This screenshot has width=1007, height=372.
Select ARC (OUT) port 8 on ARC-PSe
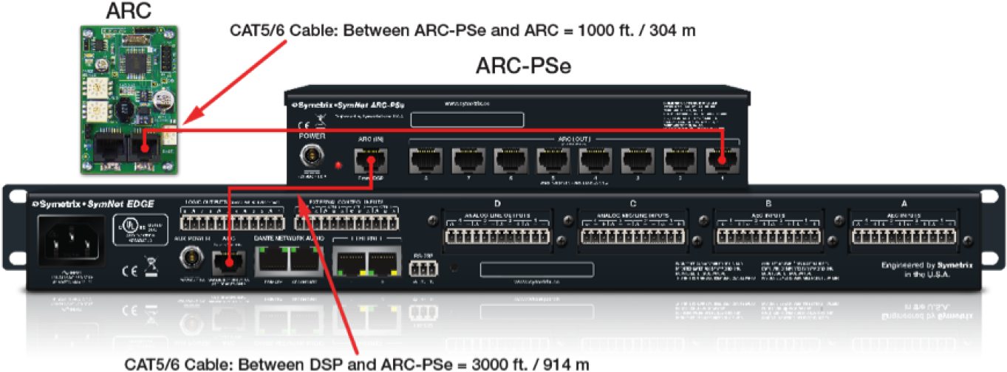425,160
